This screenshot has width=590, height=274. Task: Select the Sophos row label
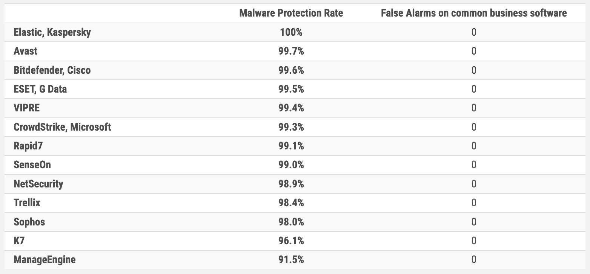[x=29, y=222]
